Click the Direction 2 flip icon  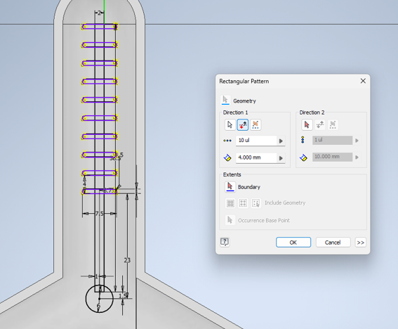pyautogui.click(x=320, y=125)
